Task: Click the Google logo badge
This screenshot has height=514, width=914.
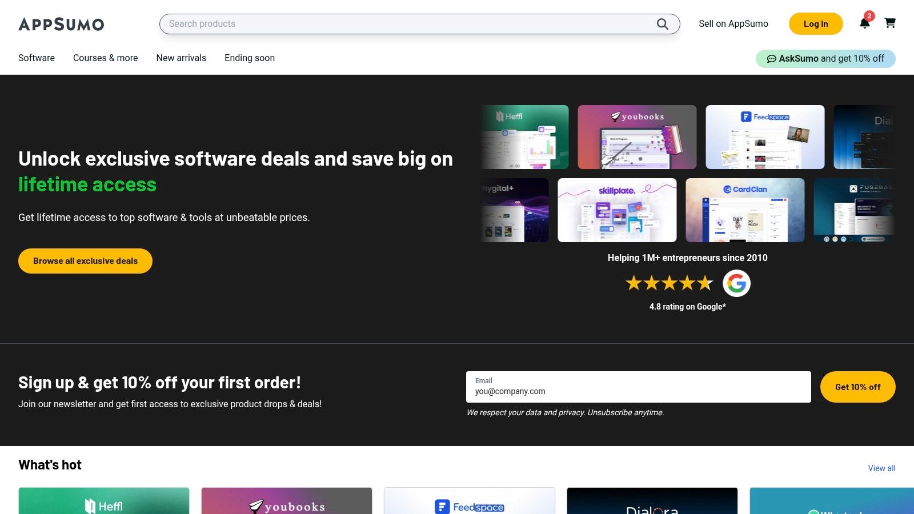Action: point(736,283)
